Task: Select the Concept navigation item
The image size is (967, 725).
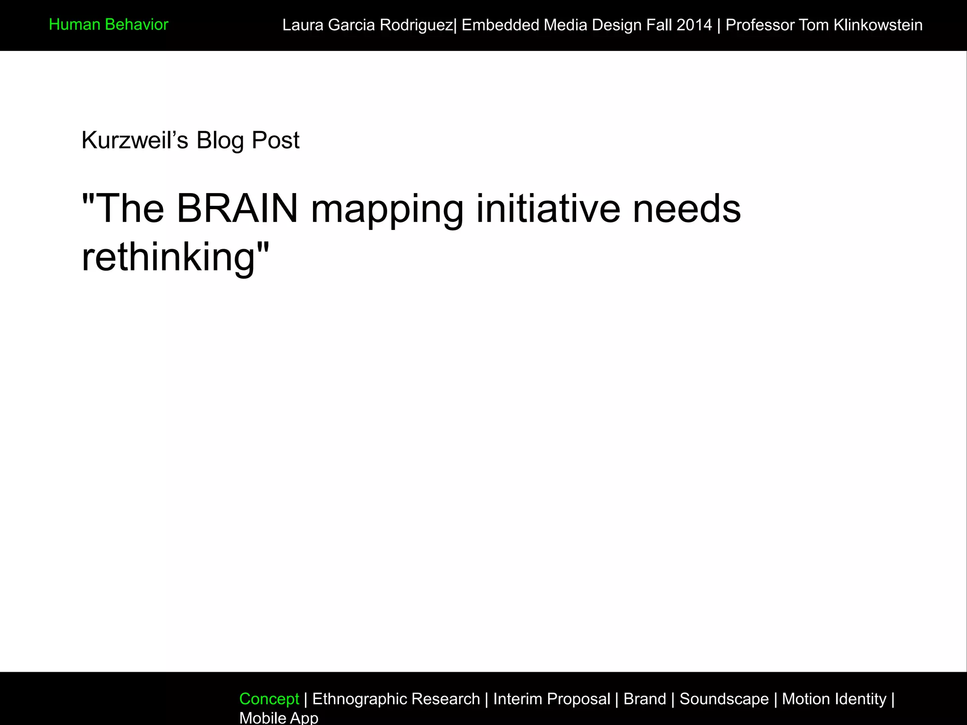Action: click(x=269, y=699)
